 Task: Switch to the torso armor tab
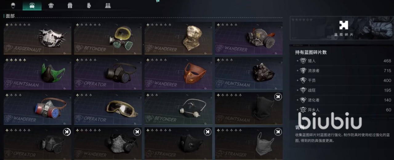[x=51, y=6]
